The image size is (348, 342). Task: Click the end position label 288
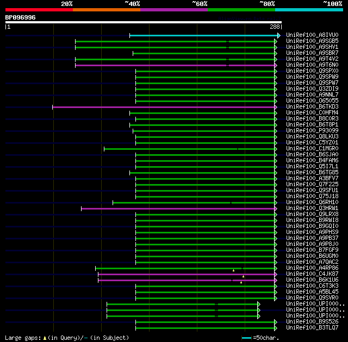pos(275,27)
